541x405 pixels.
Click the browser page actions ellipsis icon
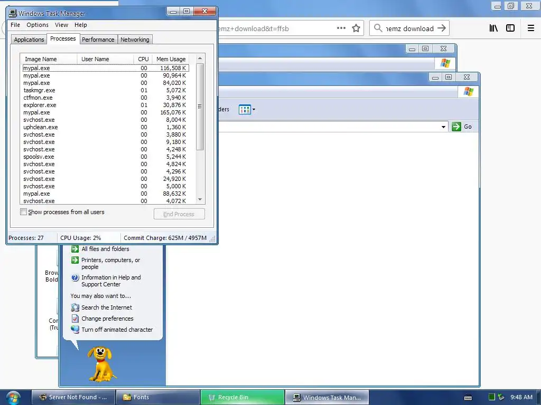[341, 28]
